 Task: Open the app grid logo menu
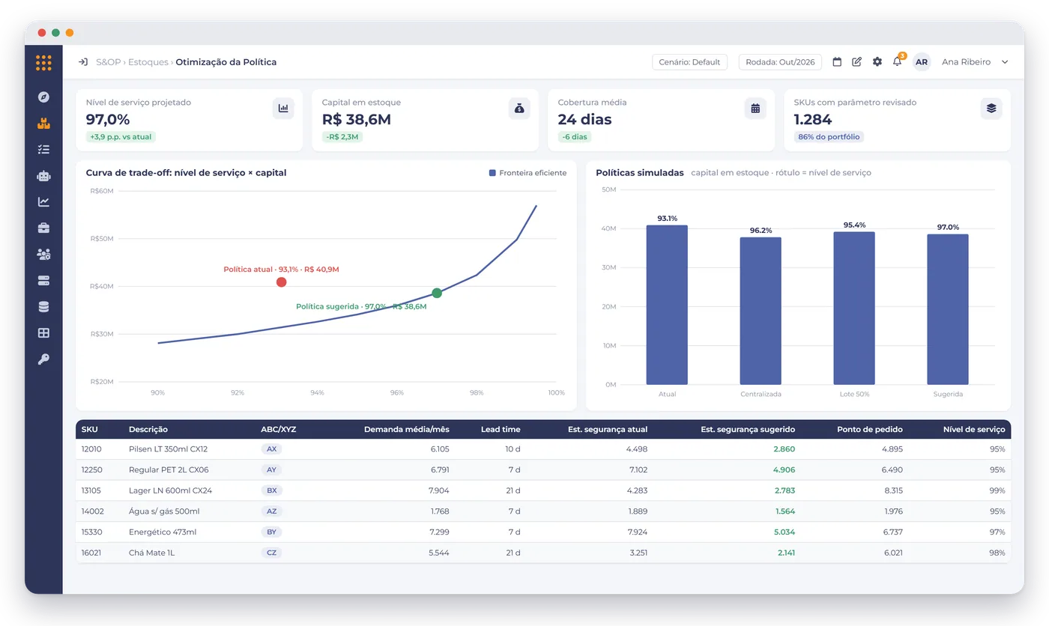coord(43,63)
